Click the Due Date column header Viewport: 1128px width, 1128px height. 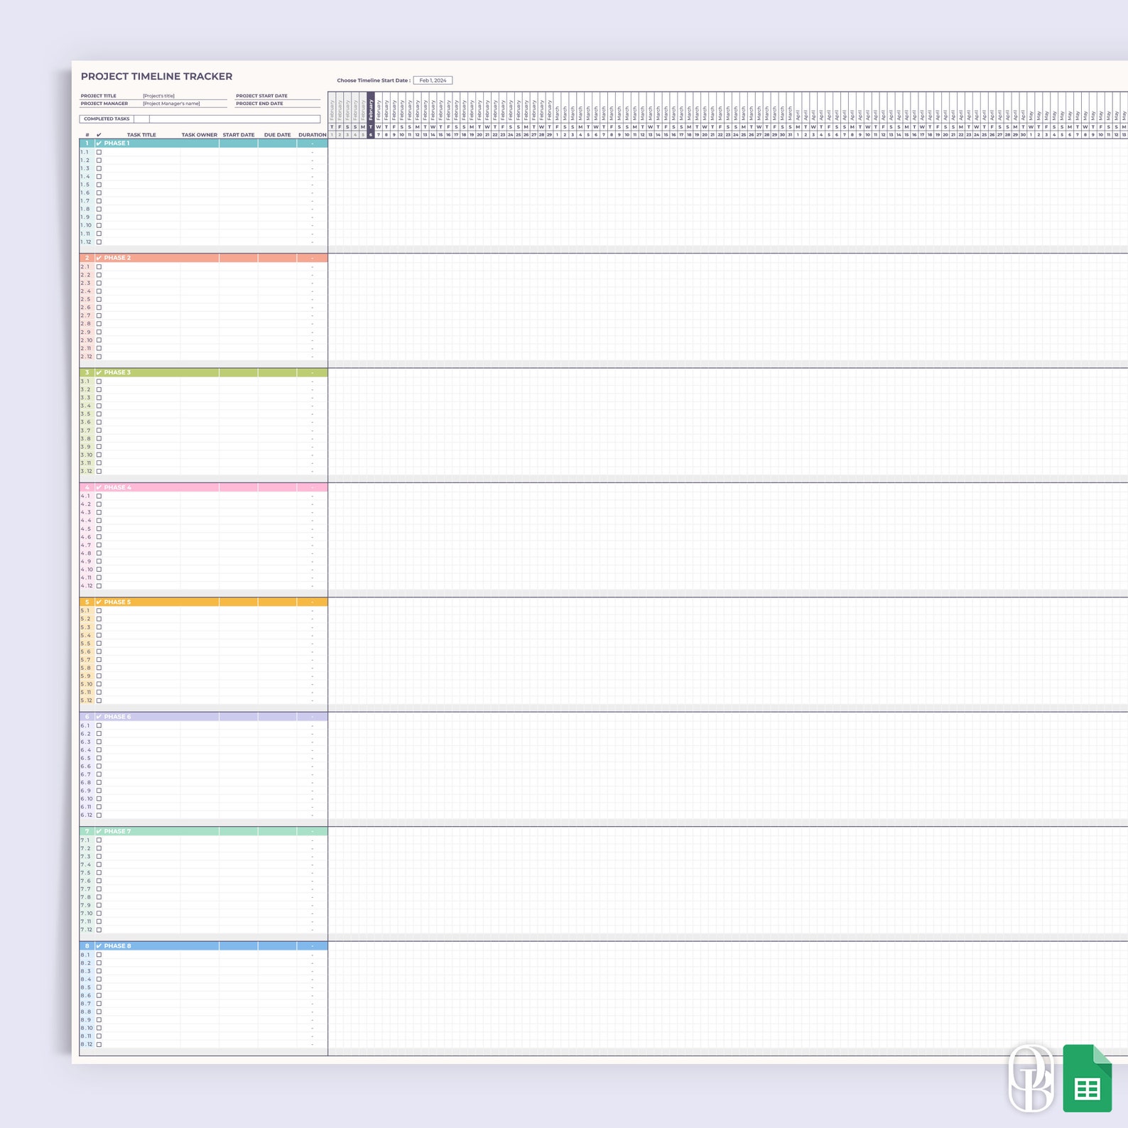[x=277, y=135]
